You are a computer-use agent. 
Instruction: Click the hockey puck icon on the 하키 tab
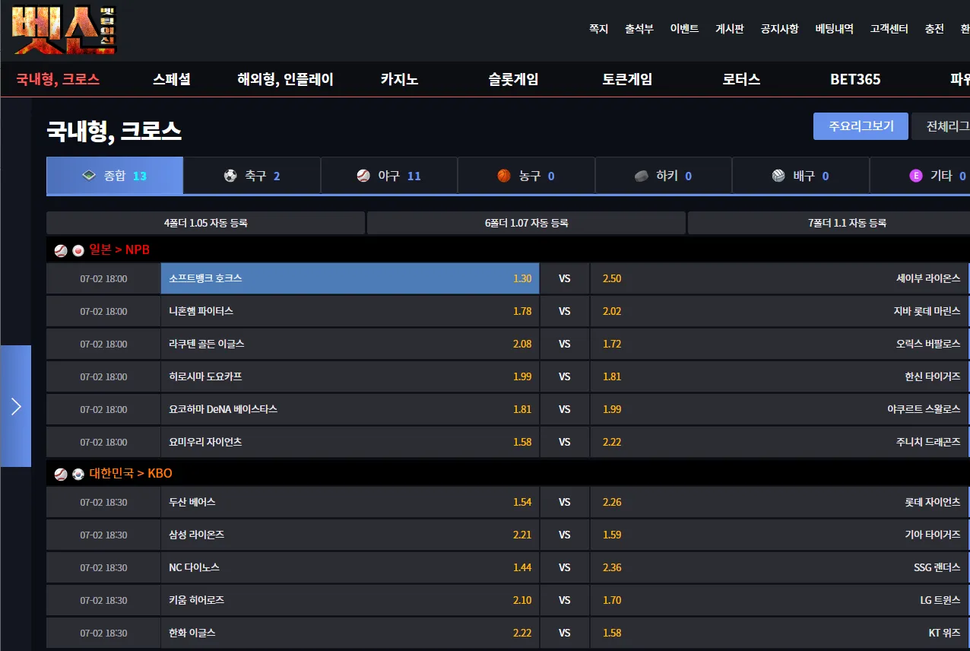pos(642,176)
